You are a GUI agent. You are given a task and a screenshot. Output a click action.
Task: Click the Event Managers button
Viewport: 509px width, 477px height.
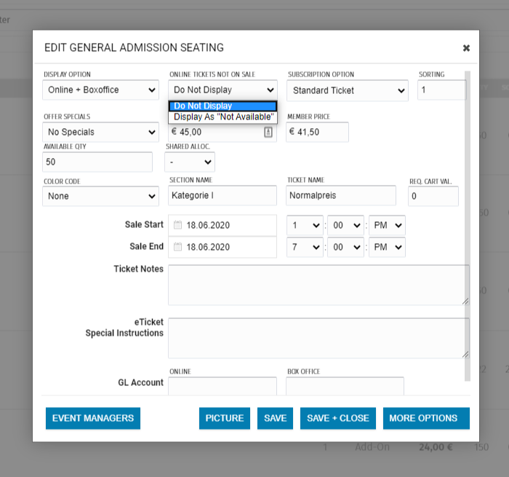tap(92, 418)
